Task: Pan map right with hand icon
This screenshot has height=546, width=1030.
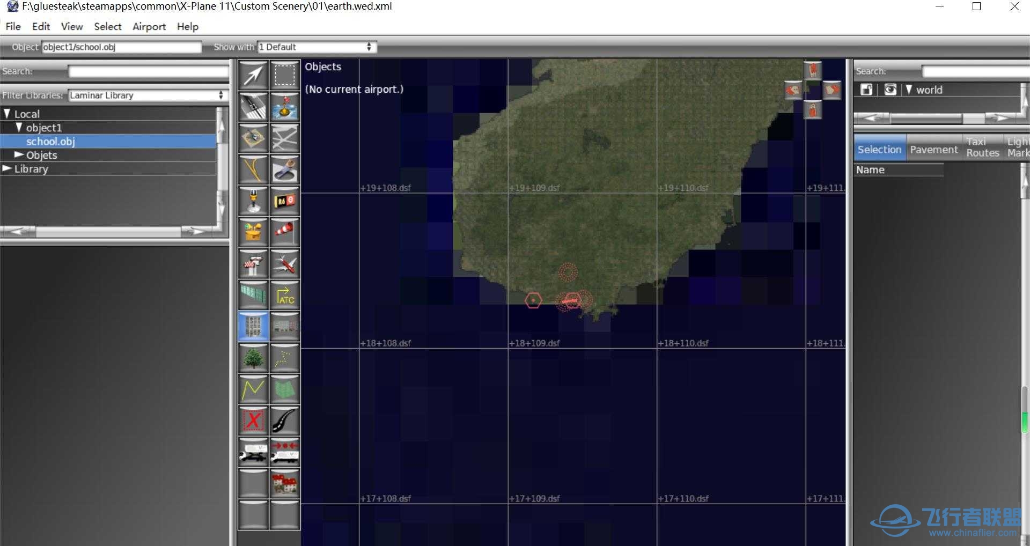Action: tap(832, 90)
